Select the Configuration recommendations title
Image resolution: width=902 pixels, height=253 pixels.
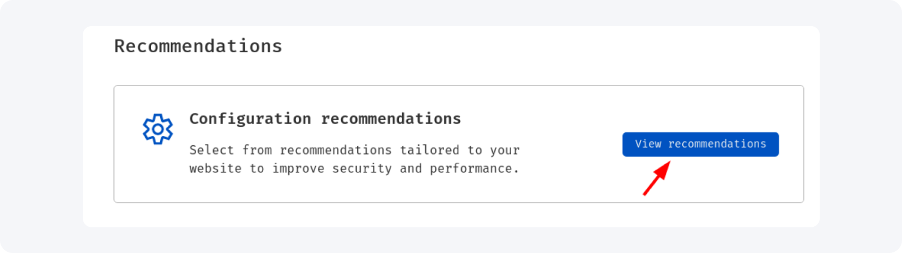pos(325,119)
